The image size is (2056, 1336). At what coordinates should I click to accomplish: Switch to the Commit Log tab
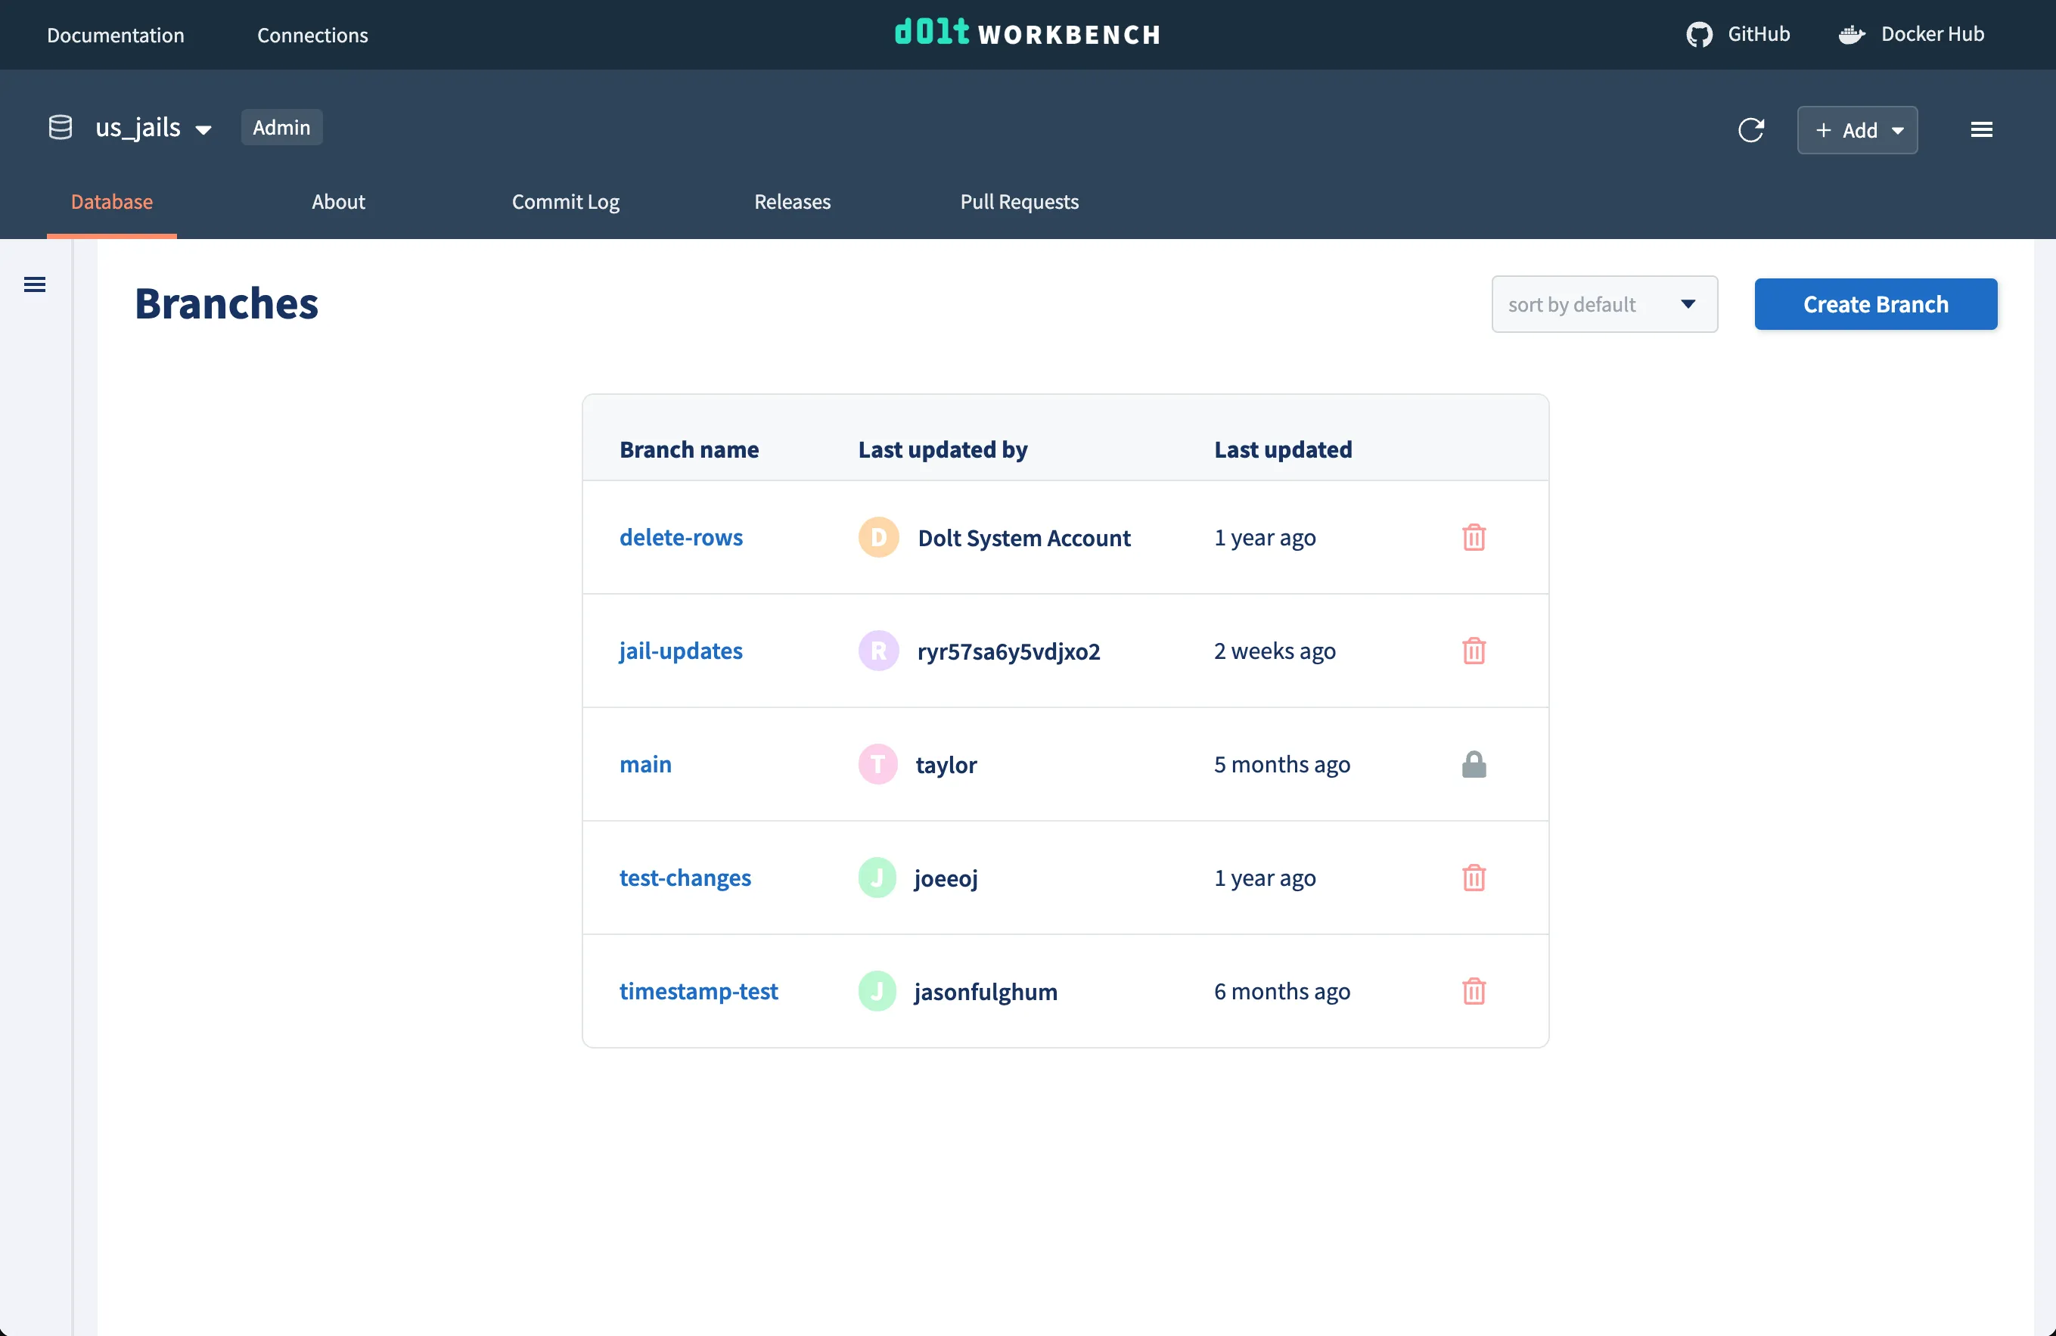(x=565, y=201)
